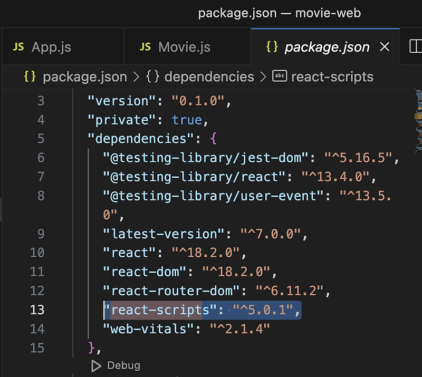Click the "react" key on line 10
Screen dimensions: 422x377
(x=129, y=253)
